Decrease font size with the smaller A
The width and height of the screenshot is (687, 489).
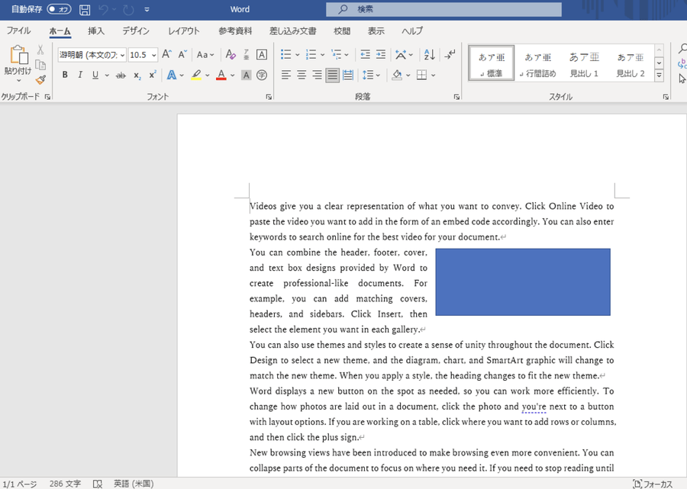click(x=182, y=54)
